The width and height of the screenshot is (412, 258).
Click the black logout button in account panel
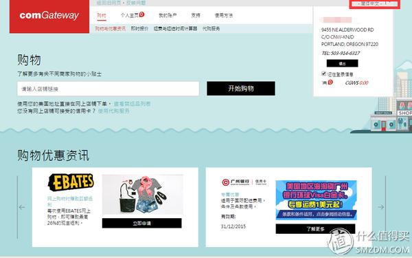click(342, 63)
